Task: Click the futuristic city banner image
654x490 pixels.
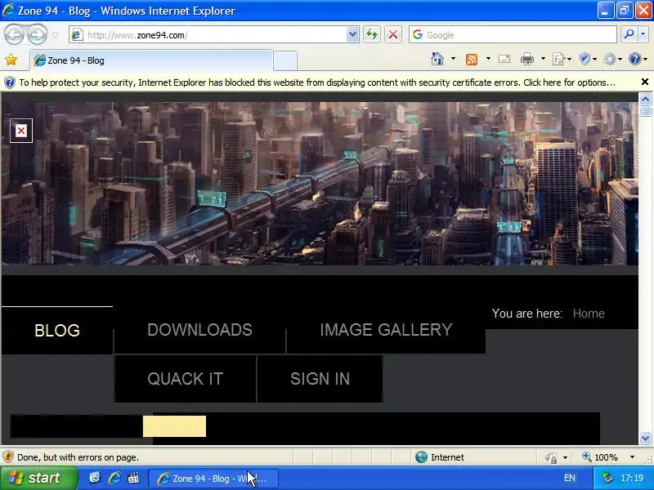Action: tap(320, 183)
